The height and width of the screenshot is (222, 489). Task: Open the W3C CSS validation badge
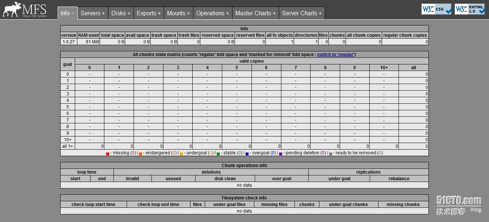pos(437,9)
